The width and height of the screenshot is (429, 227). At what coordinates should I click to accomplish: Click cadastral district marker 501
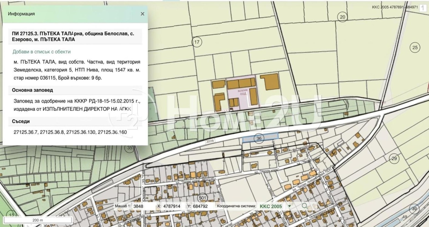coord(202,198)
